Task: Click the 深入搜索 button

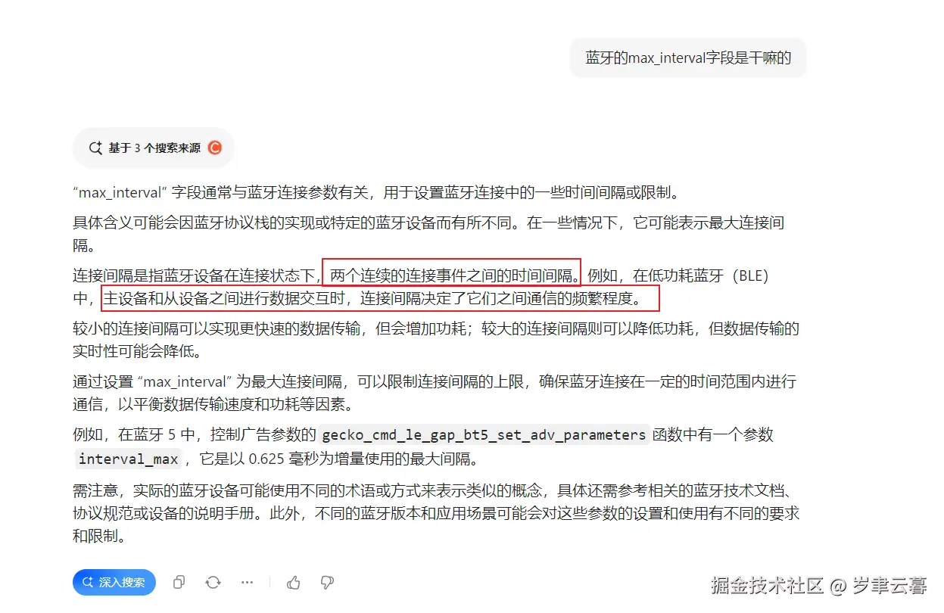Action: [114, 582]
